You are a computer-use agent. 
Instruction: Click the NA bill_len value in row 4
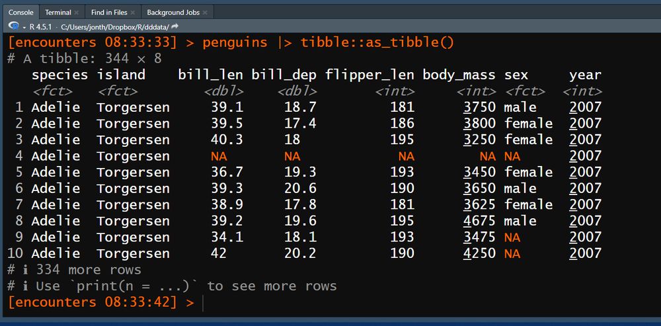pos(219,157)
